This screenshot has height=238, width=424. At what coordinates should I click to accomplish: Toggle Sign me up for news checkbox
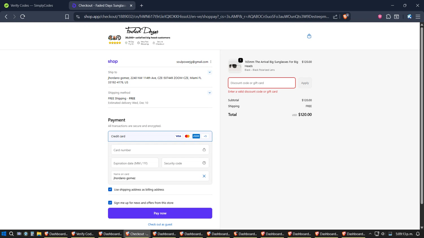[110, 203]
